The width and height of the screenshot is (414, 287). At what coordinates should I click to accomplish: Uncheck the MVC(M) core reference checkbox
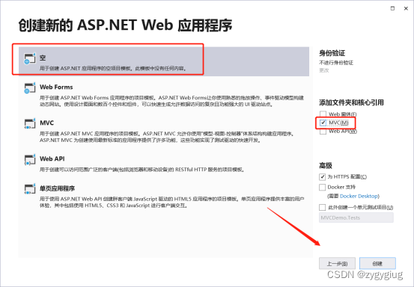tap(323, 123)
